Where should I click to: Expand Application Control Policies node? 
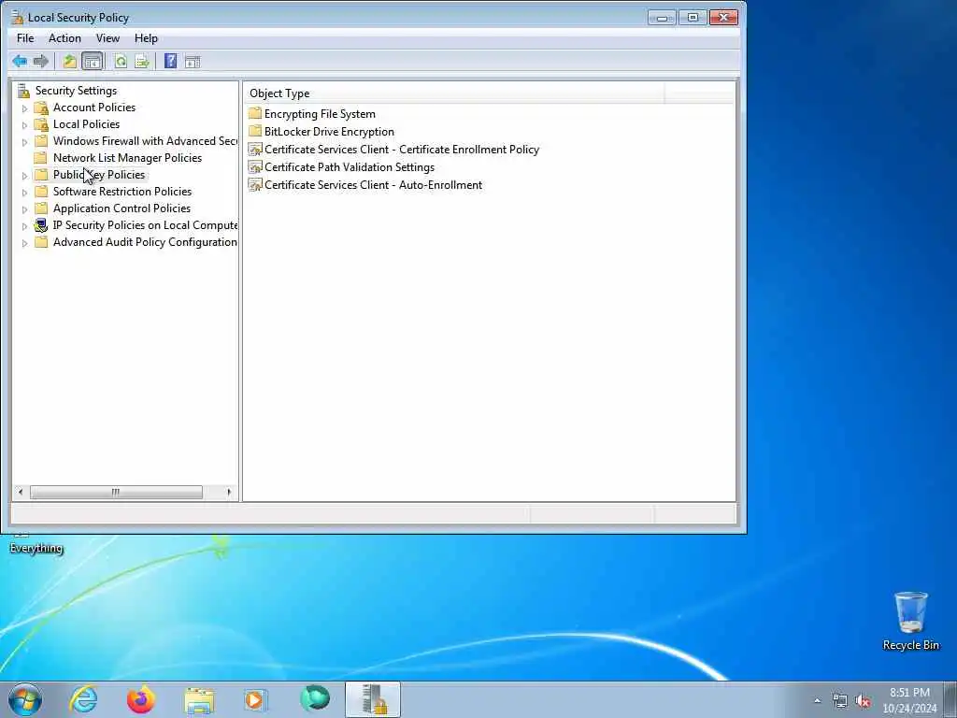pyautogui.click(x=24, y=209)
